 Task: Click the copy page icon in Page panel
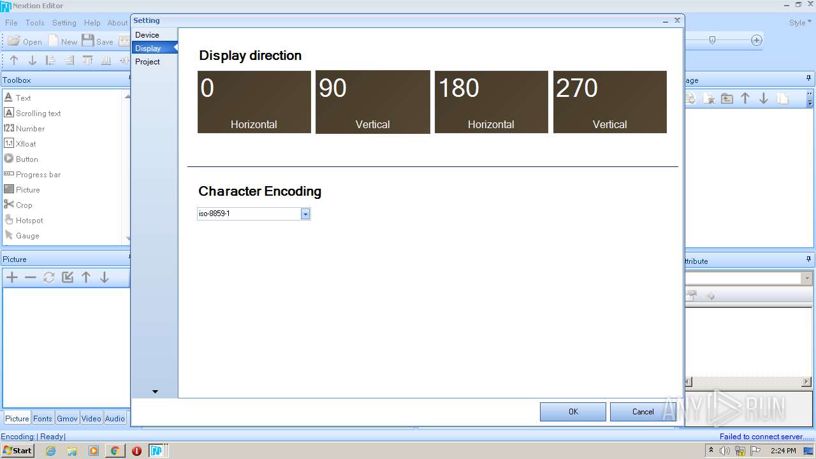[782, 99]
